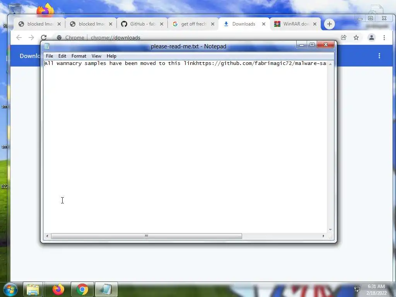Viewport: 396px width, 297px height.
Task: Click Notepad's vertical scroll down arrow
Action: pyautogui.click(x=330, y=230)
